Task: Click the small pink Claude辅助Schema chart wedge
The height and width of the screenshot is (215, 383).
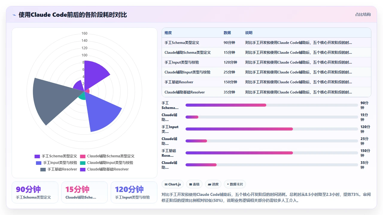Action: (87, 91)
